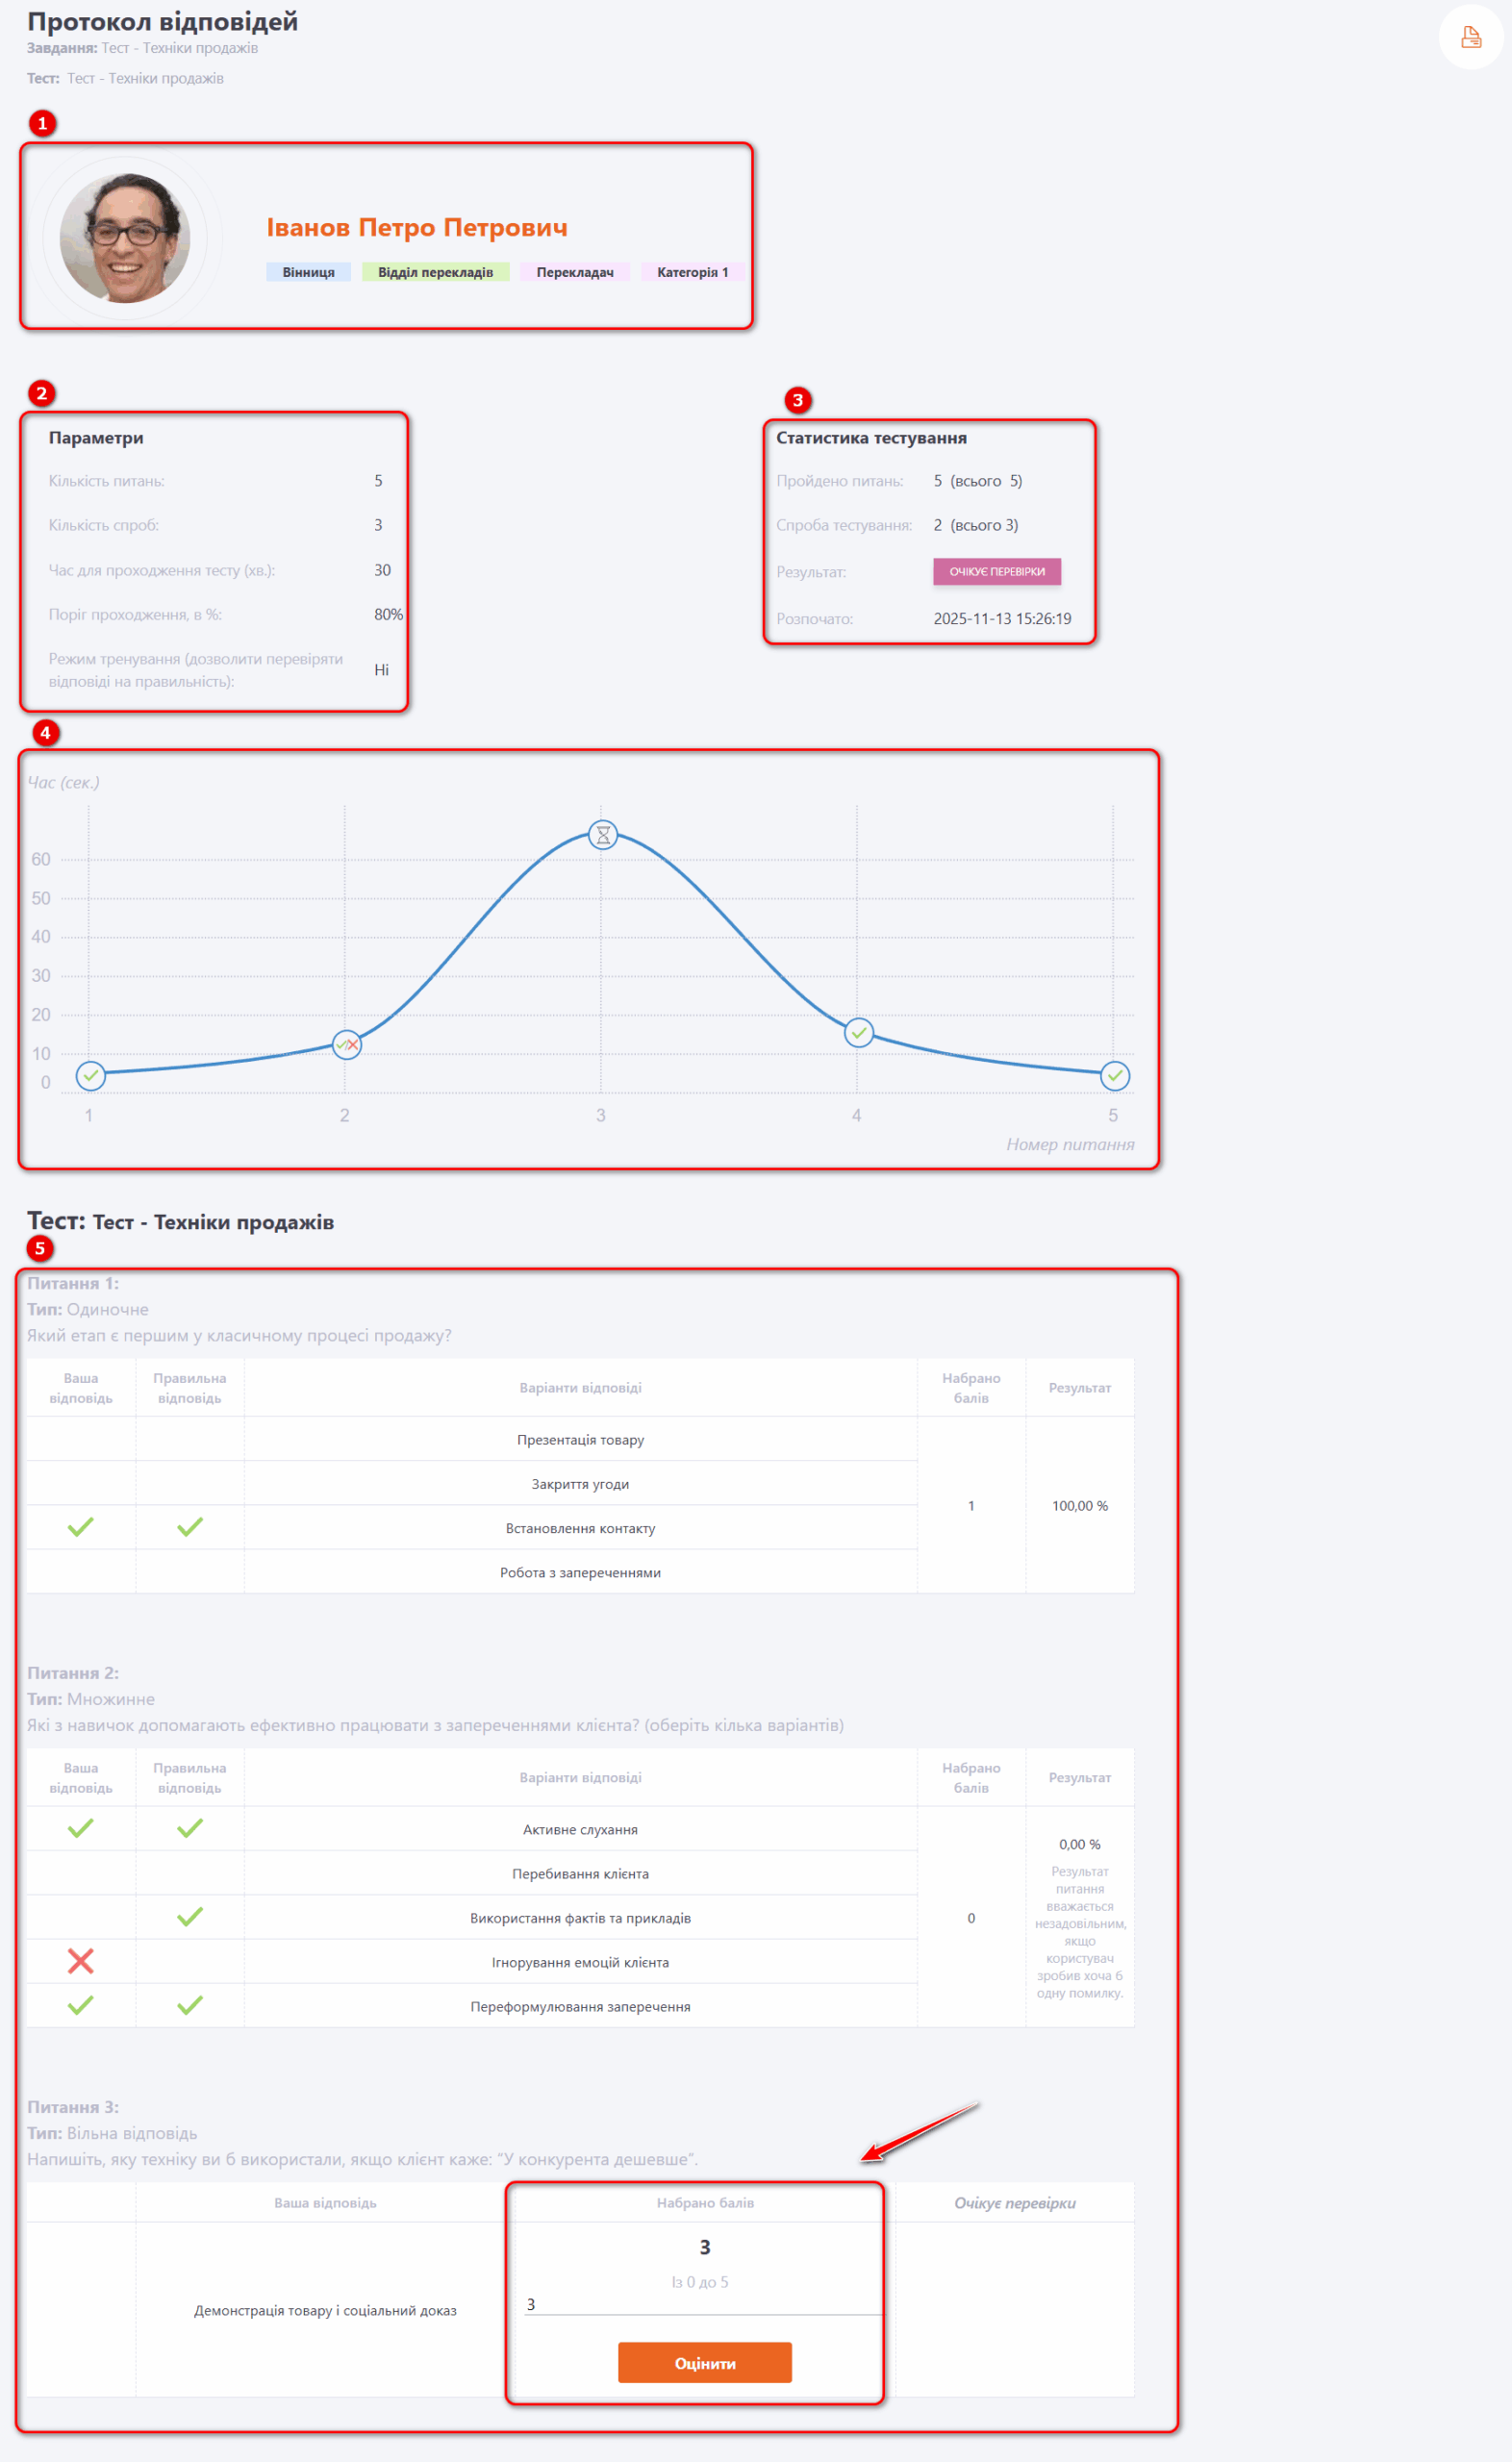Click the Категорія 1 tag

(692, 272)
